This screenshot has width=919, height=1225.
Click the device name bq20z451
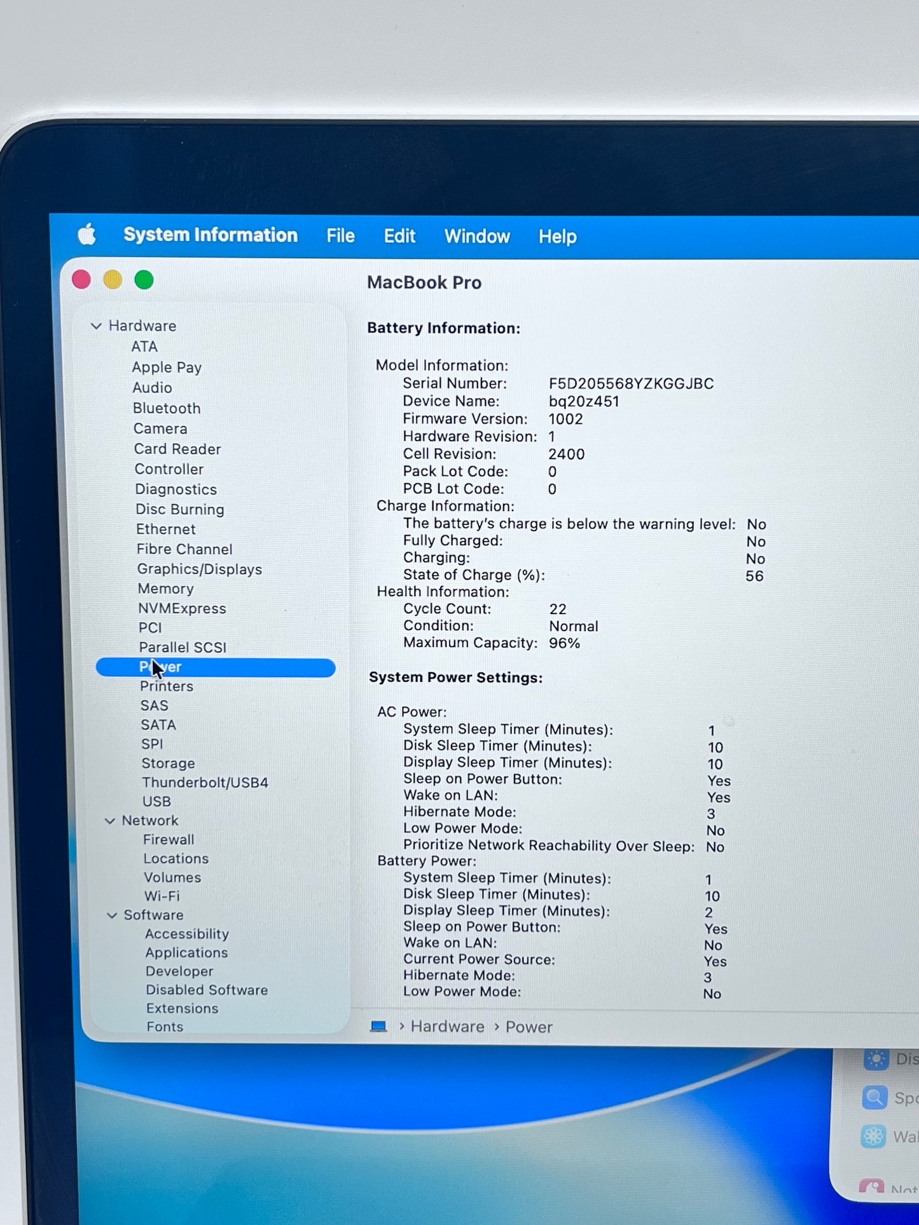(x=584, y=402)
